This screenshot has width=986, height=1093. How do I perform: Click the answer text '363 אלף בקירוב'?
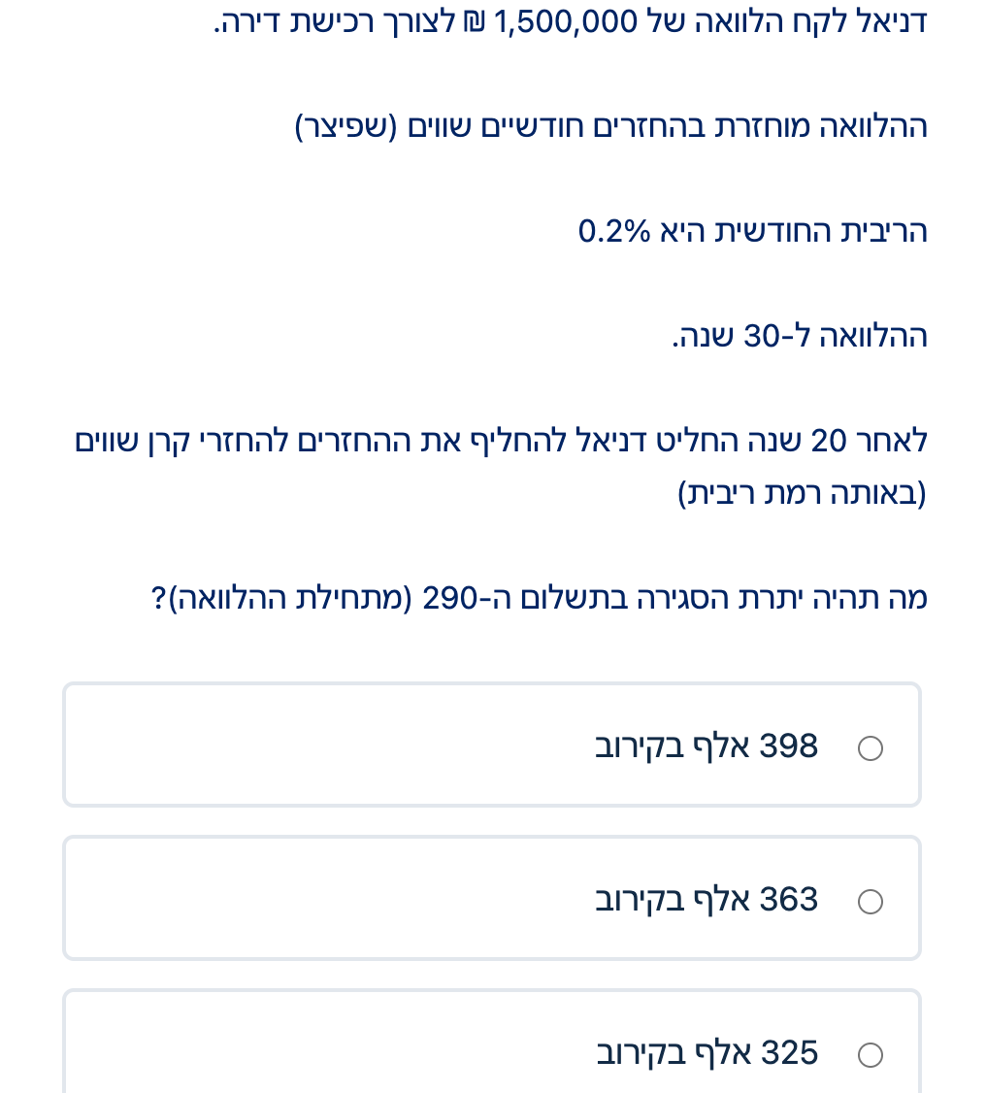[707, 901]
